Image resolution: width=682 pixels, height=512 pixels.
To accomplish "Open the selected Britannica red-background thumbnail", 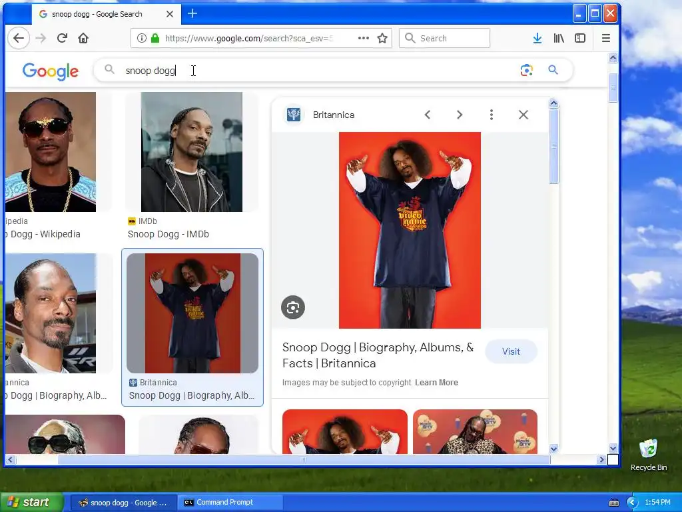I will pos(192,313).
